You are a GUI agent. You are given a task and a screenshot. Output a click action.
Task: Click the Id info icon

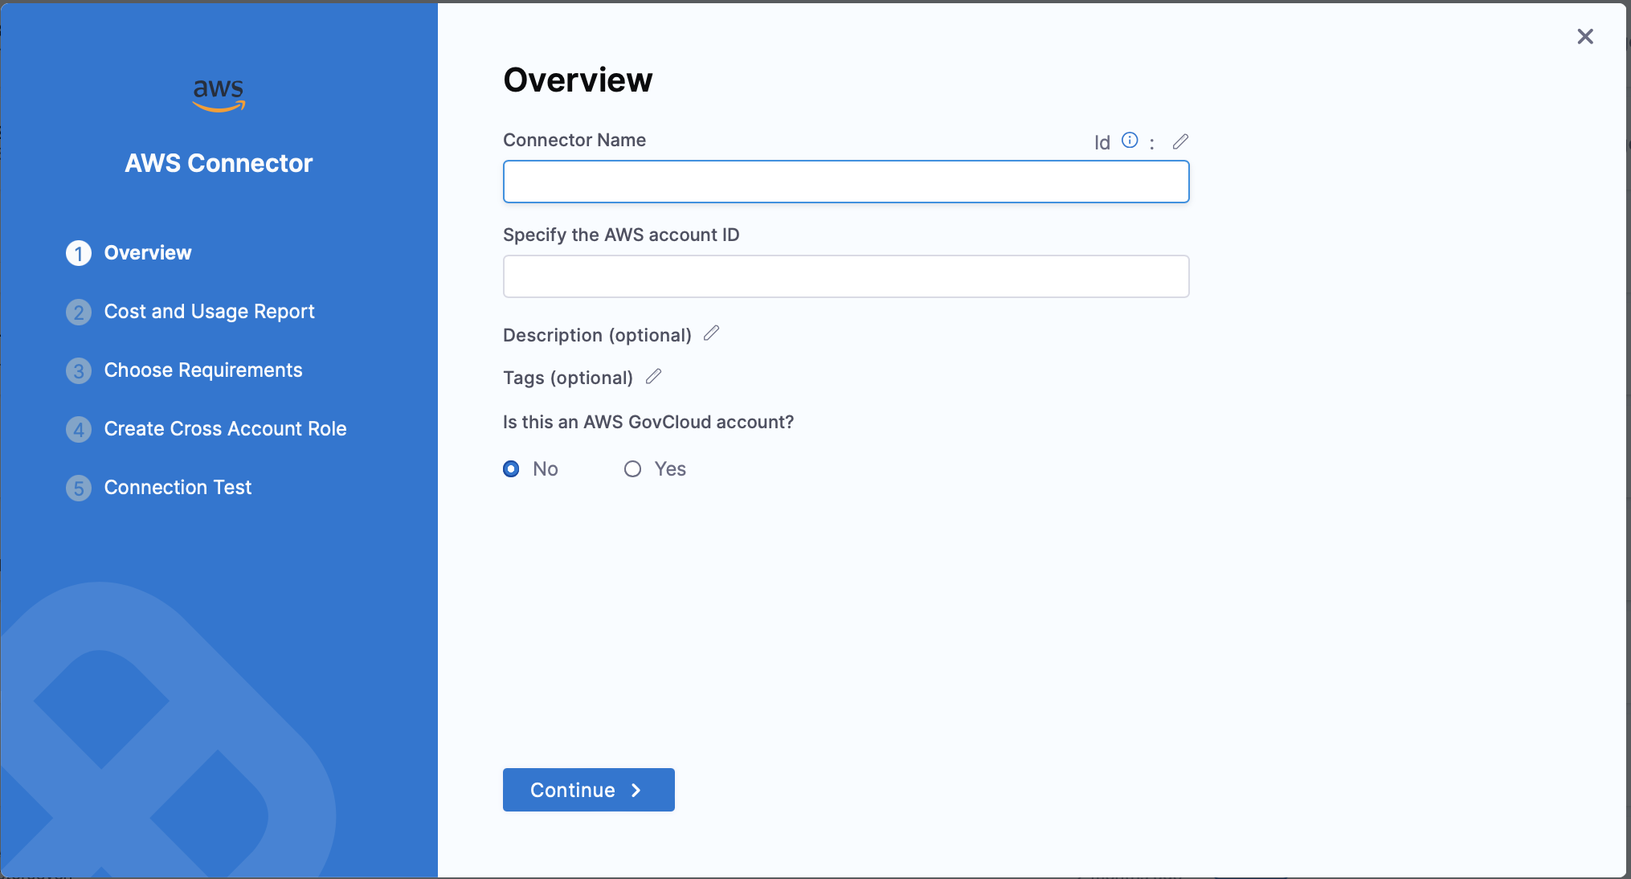pos(1130,141)
